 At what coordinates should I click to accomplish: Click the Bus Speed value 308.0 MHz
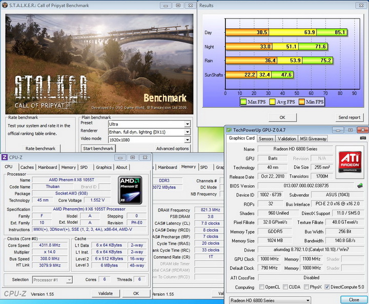50,258
